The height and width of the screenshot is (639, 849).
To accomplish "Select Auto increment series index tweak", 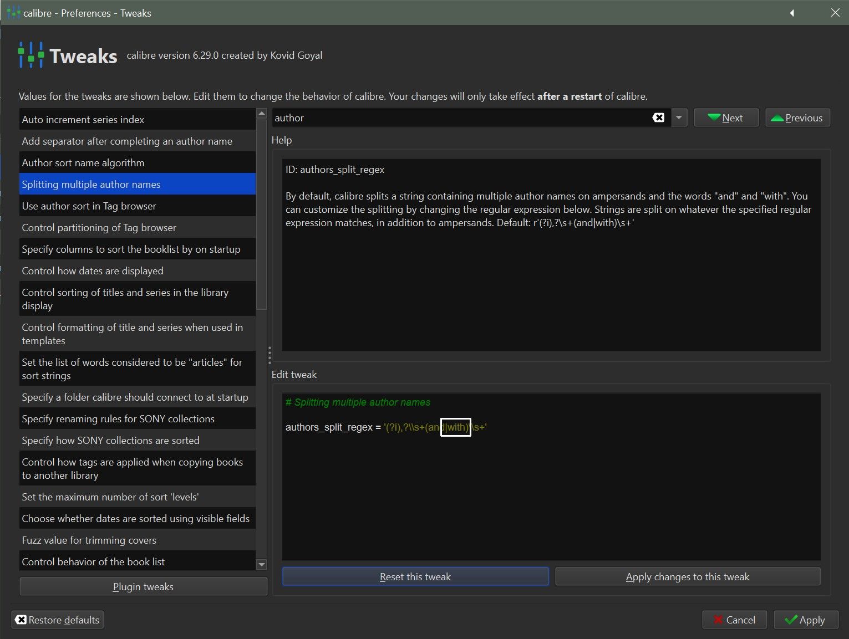I will tap(138, 119).
